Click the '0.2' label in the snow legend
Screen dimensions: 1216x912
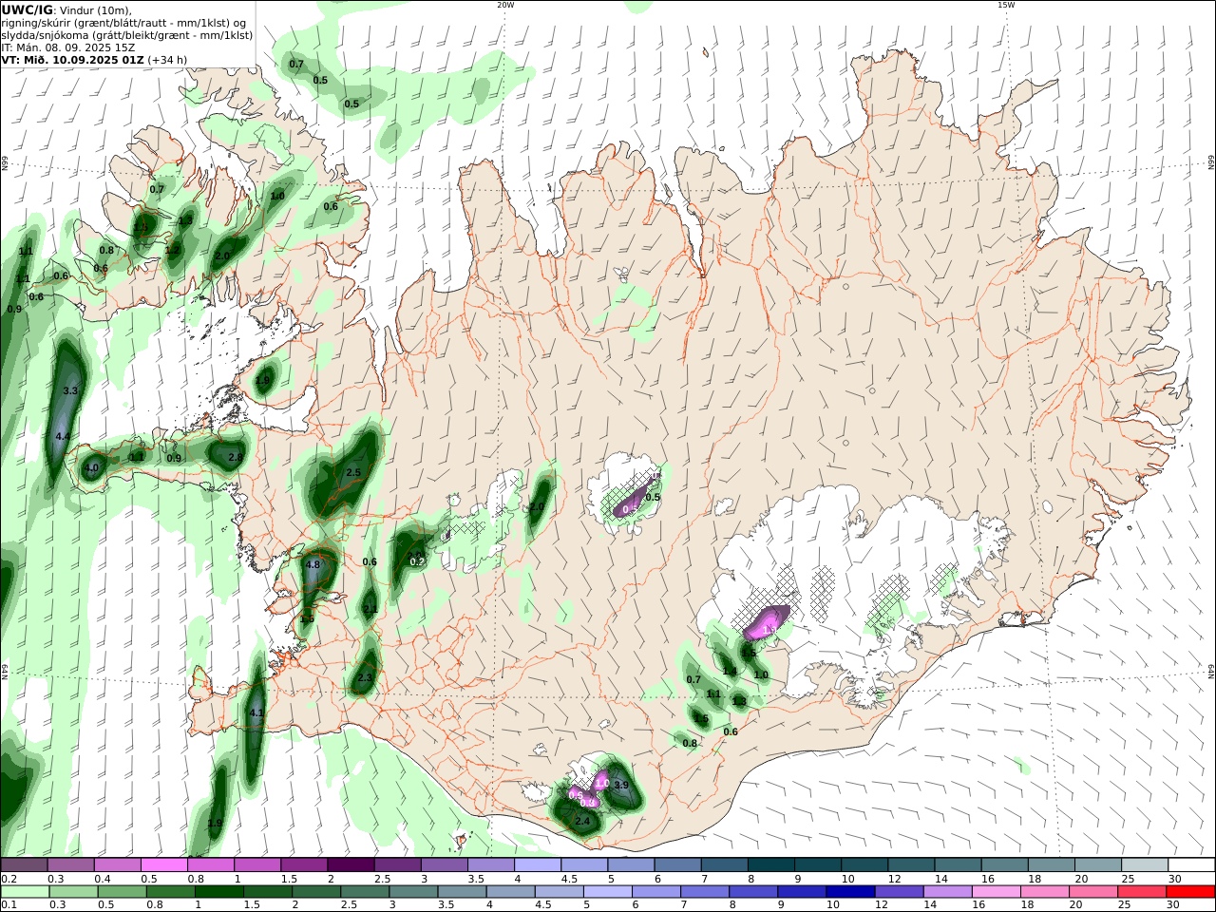(8, 879)
